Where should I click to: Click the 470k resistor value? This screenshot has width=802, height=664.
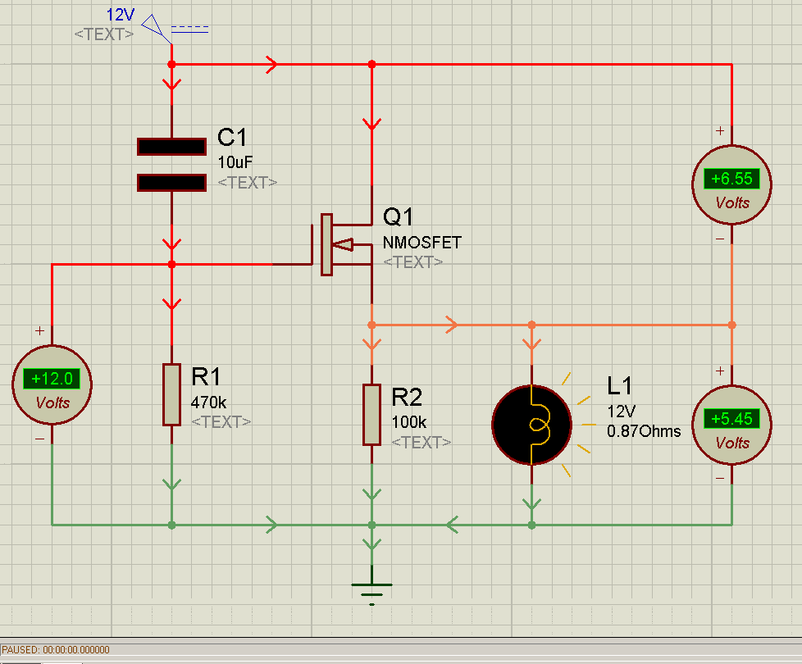click(208, 402)
